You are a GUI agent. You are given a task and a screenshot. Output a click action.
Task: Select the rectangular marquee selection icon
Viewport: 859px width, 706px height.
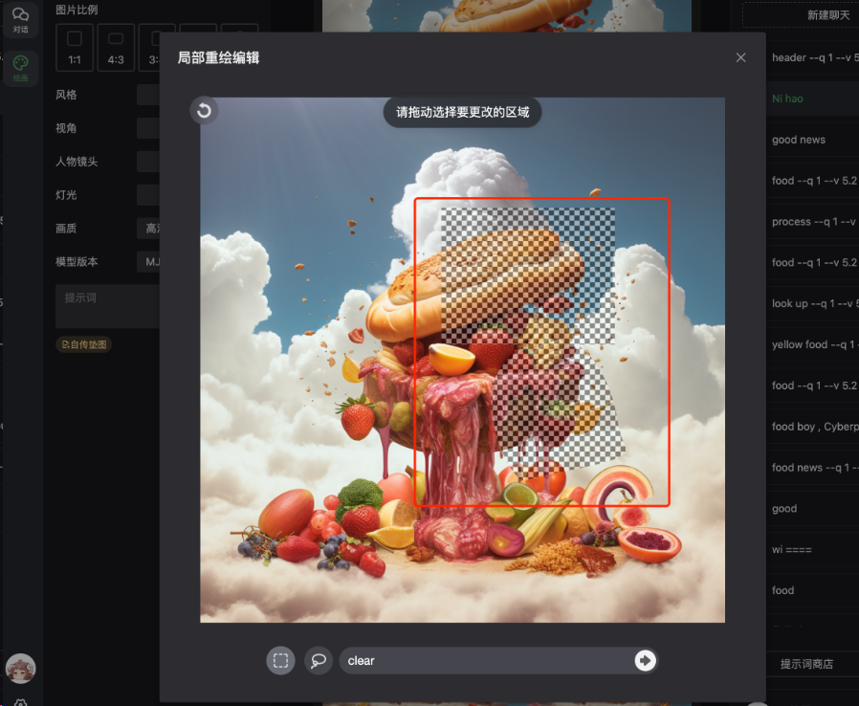pyautogui.click(x=279, y=660)
